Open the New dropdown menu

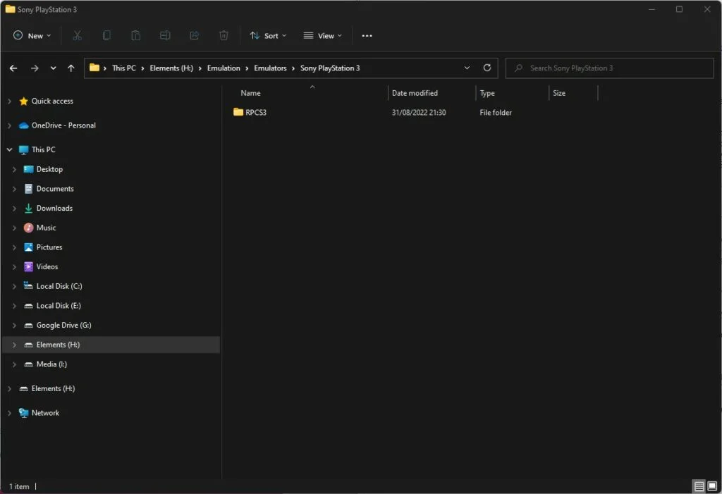click(32, 35)
